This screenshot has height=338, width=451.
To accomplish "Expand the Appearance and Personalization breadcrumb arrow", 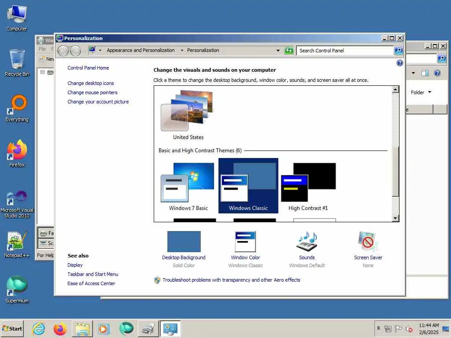I will (x=182, y=50).
